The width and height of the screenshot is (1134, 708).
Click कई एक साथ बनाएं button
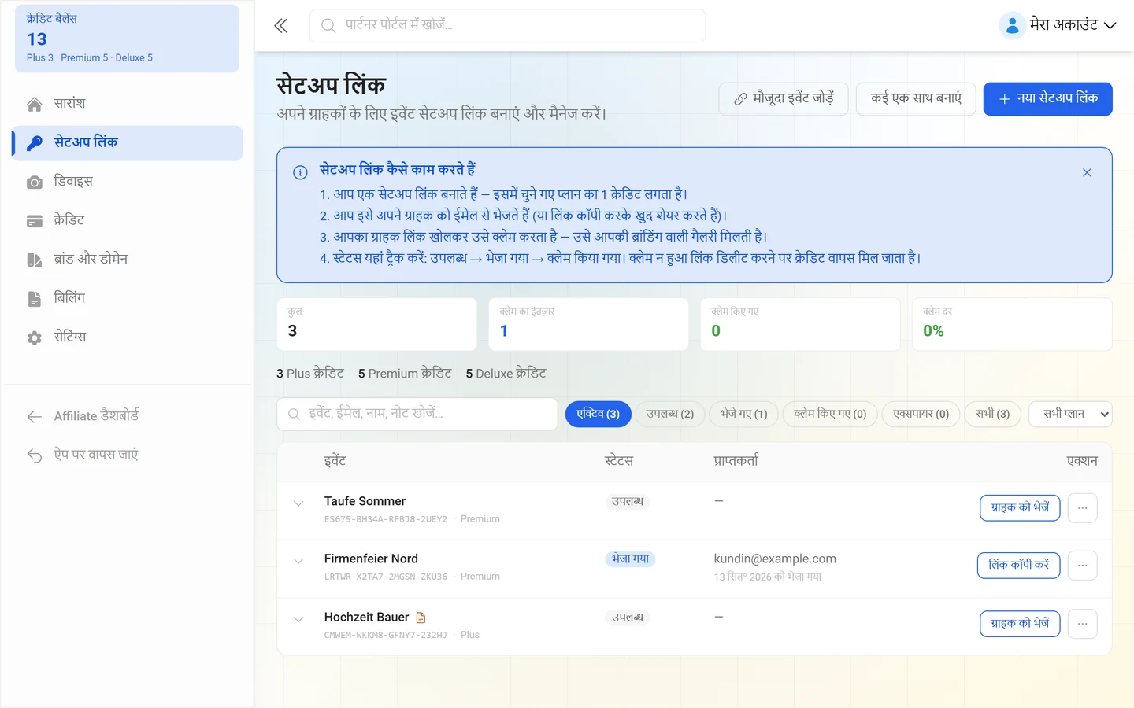(916, 99)
